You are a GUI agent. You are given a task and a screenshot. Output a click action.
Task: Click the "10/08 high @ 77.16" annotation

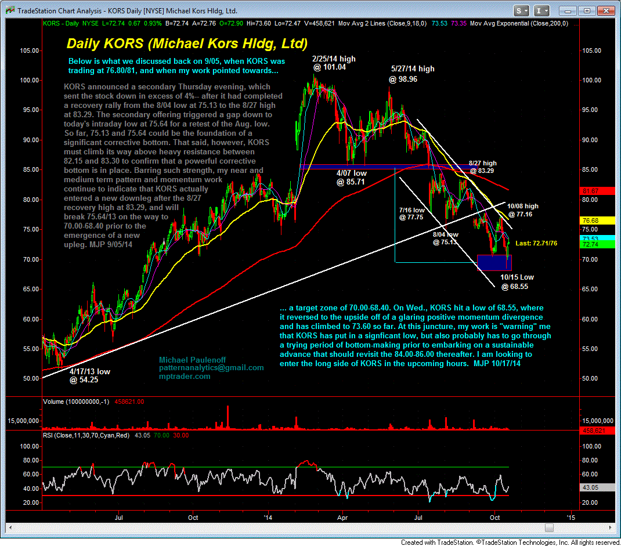point(522,210)
